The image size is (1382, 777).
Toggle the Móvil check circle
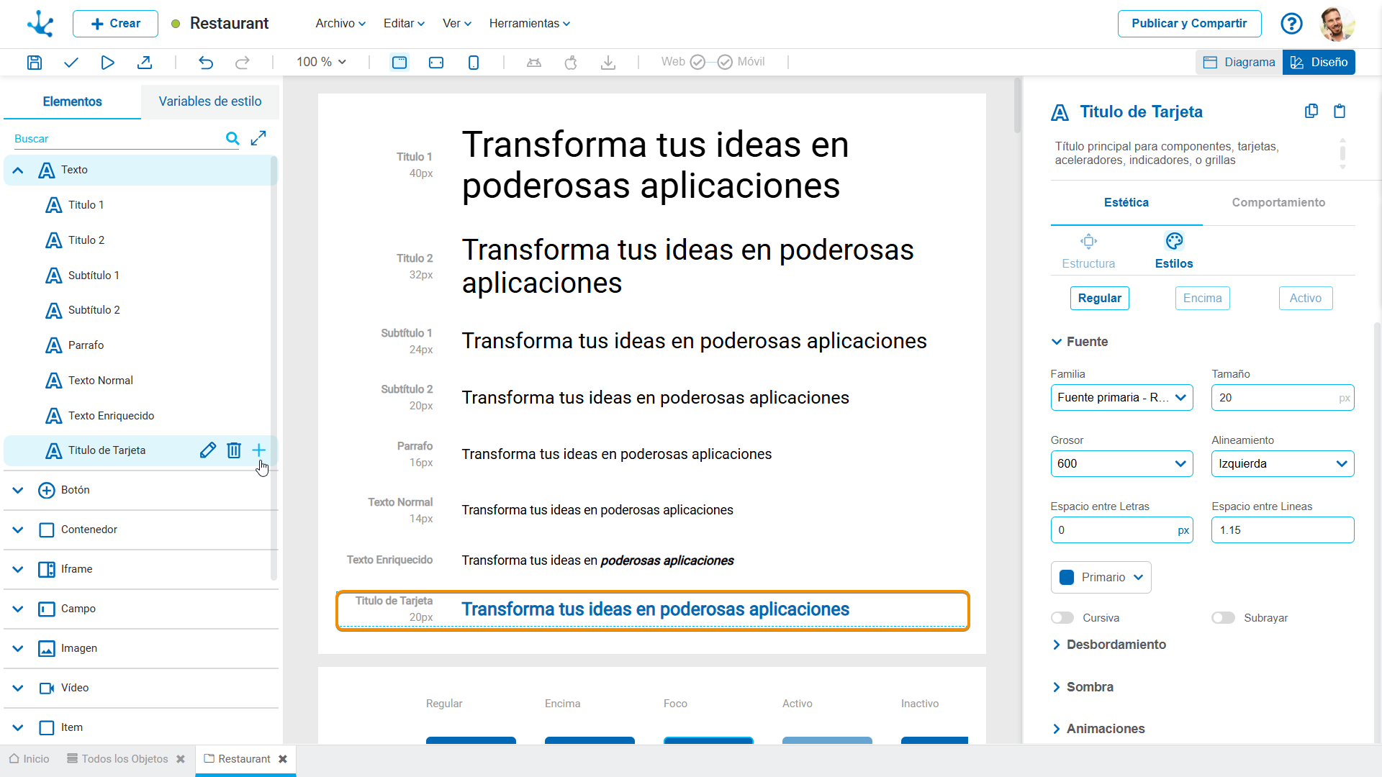coord(725,63)
